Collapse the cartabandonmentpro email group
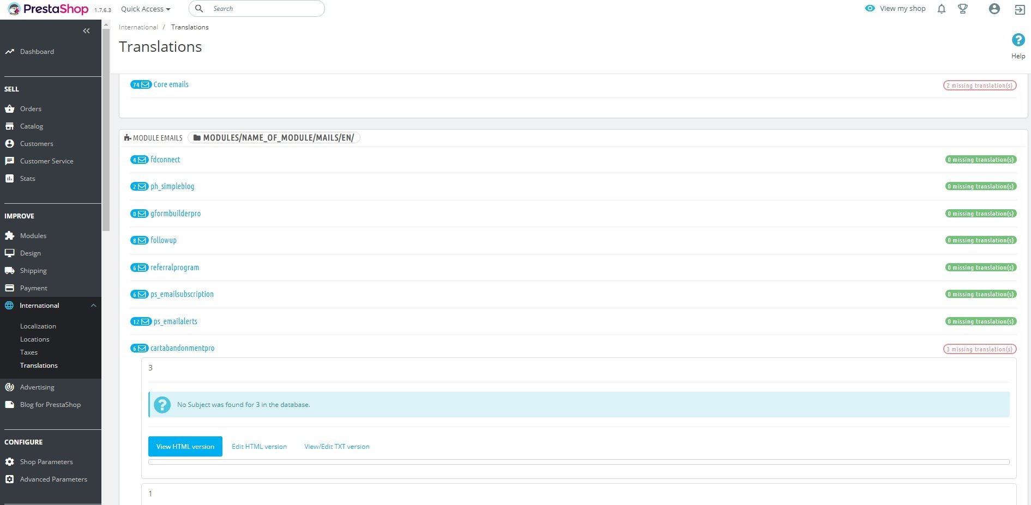 tap(183, 348)
